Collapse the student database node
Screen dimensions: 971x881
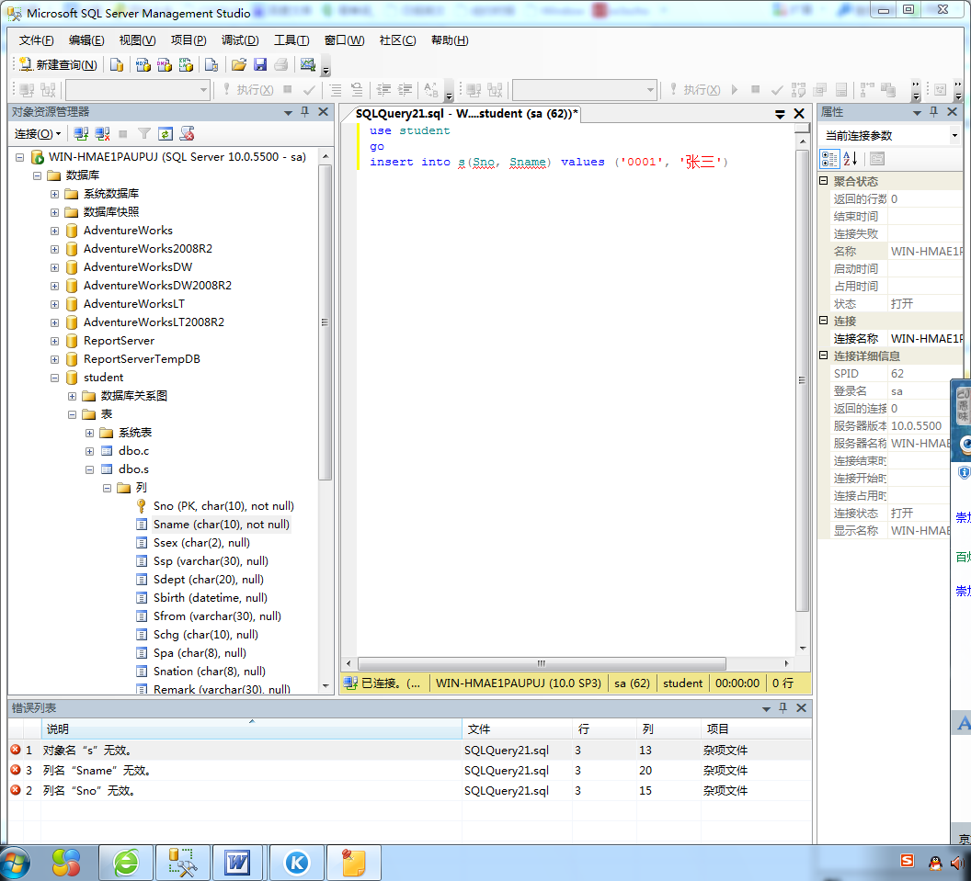(55, 378)
